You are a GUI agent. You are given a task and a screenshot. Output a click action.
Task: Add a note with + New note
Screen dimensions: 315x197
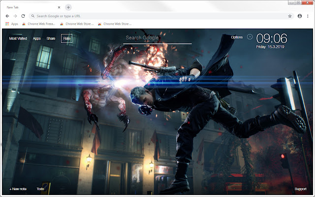18,189
